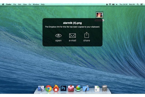Image resolution: width=145 pixels, height=97 pixels.
Task: Open the Window menu
Action: 36,4
